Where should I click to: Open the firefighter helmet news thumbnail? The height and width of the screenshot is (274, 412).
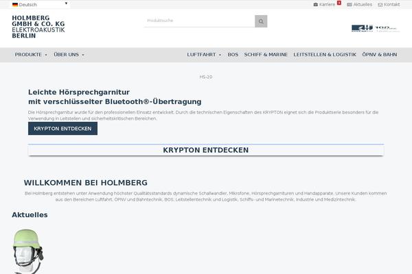[x=28, y=251]
